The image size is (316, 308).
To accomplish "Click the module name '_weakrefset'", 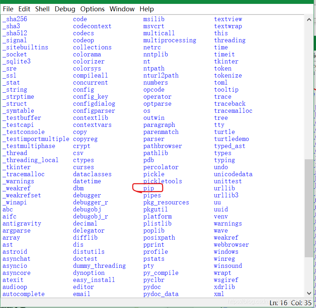I will tap(22, 195).
